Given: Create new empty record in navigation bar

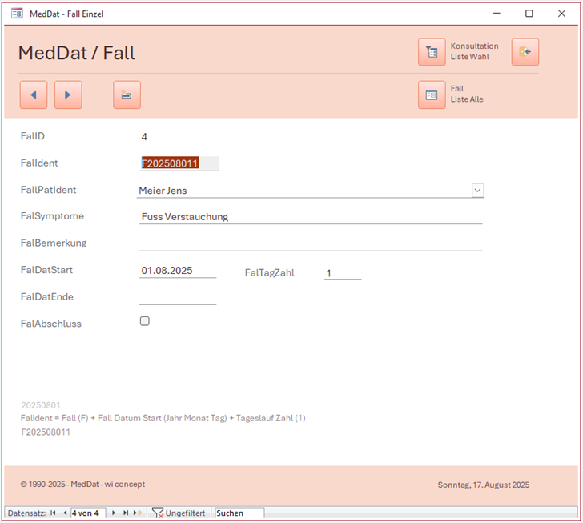Looking at the screenshot, I should [x=138, y=513].
